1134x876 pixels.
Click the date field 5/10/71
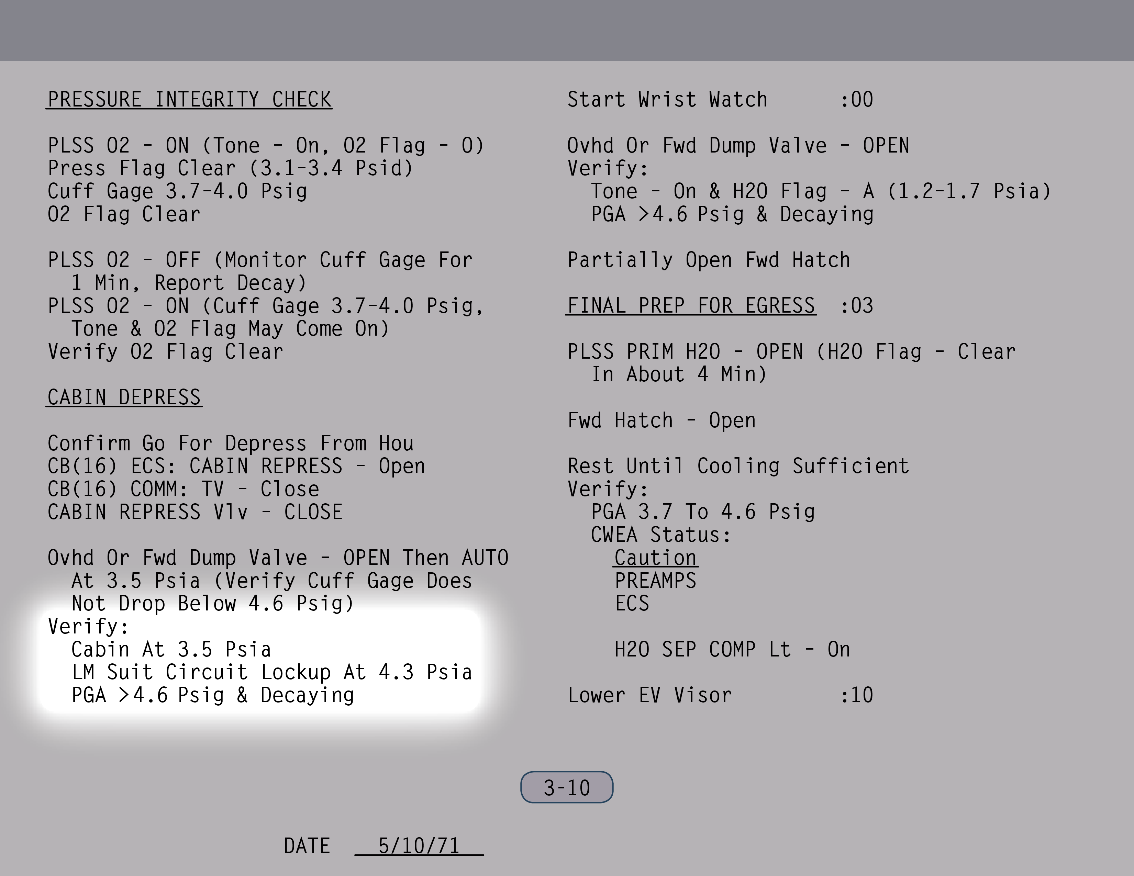[x=419, y=846]
